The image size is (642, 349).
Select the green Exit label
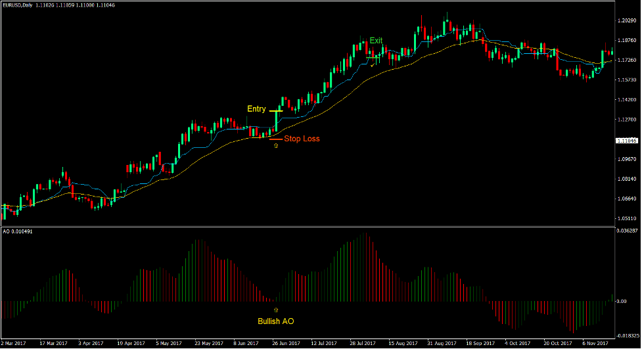(x=376, y=41)
